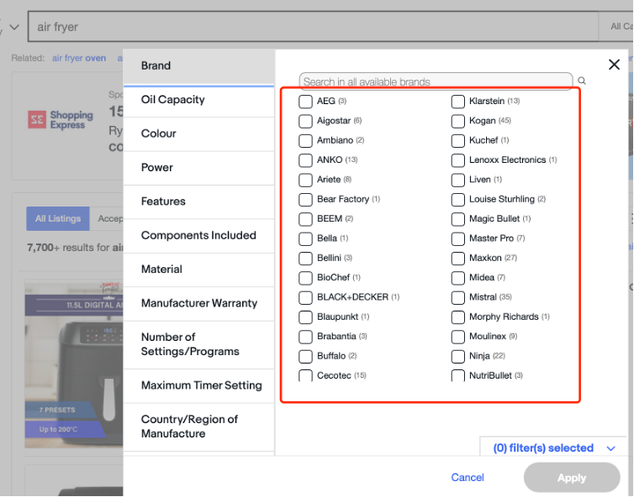This screenshot has width=634, height=497.
Task: Click the Shopping Express logo
Action: coord(61,120)
